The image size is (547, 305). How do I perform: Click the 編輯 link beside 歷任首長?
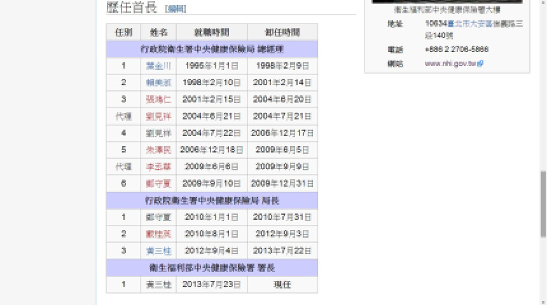[x=176, y=8]
